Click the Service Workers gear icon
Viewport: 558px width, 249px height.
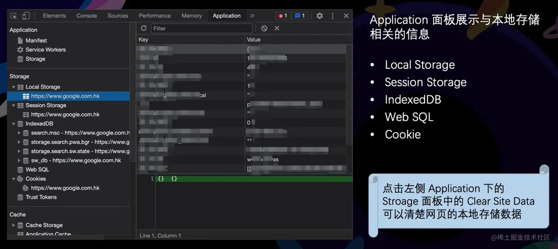(20, 50)
